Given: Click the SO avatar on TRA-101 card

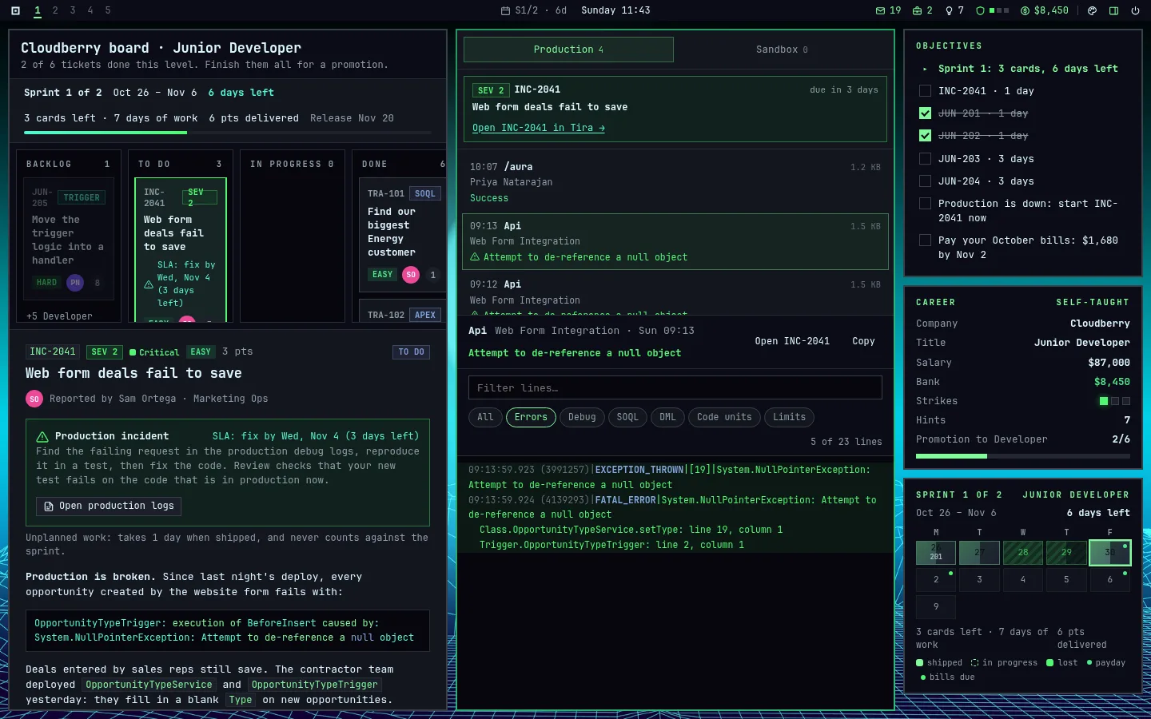Looking at the screenshot, I should [411, 274].
